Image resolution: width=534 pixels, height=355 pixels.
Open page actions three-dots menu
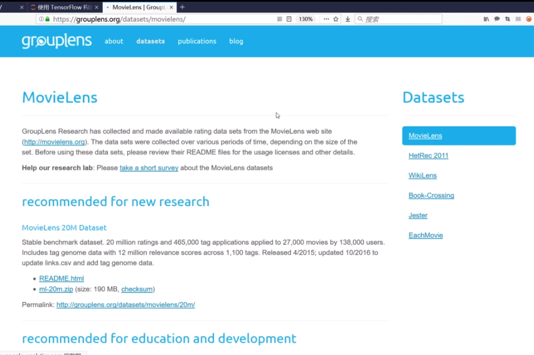point(326,19)
